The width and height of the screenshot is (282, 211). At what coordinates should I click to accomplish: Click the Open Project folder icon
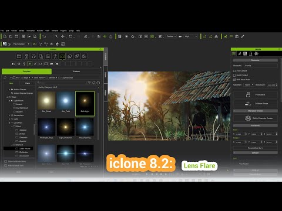[x=11, y=36]
